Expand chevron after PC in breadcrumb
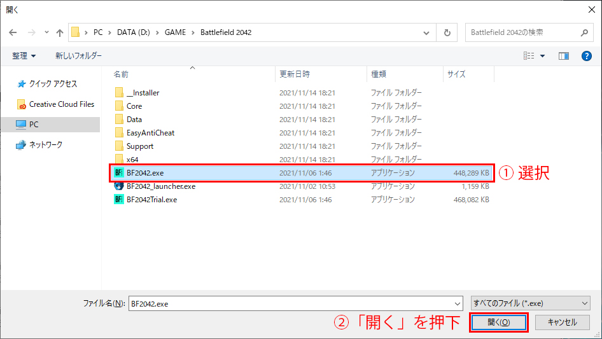The height and width of the screenshot is (339, 602). click(x=109, y=32)
